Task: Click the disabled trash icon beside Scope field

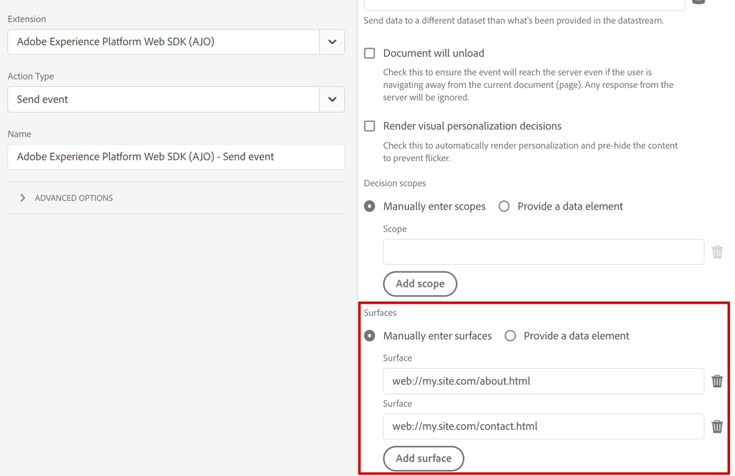Action: pos(717,252)
